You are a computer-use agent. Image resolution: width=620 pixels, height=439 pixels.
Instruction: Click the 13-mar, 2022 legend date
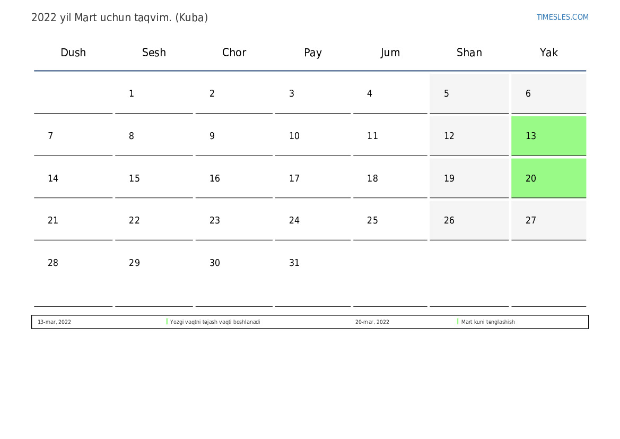pyautogui.click(x=54, y=322)
